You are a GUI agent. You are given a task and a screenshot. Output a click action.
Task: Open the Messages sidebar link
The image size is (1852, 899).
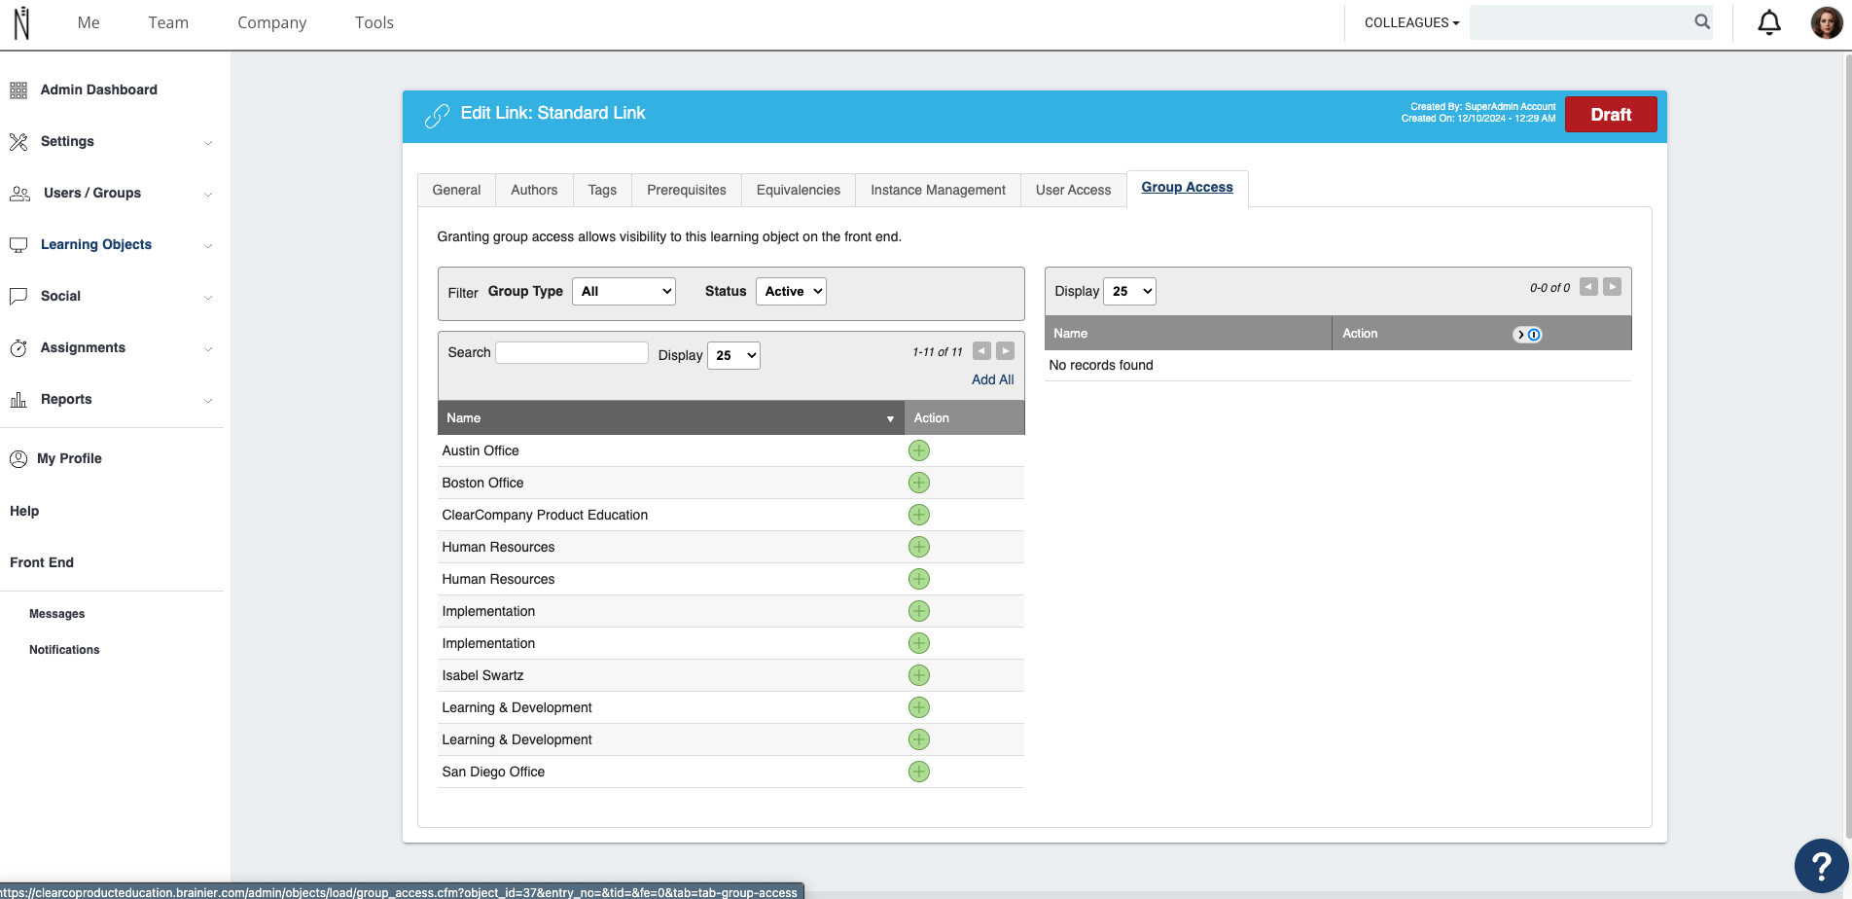(x=56, y=614)
